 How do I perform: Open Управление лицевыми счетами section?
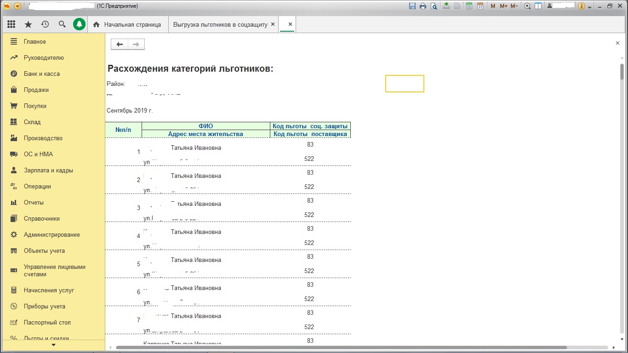tap(53, 270)
